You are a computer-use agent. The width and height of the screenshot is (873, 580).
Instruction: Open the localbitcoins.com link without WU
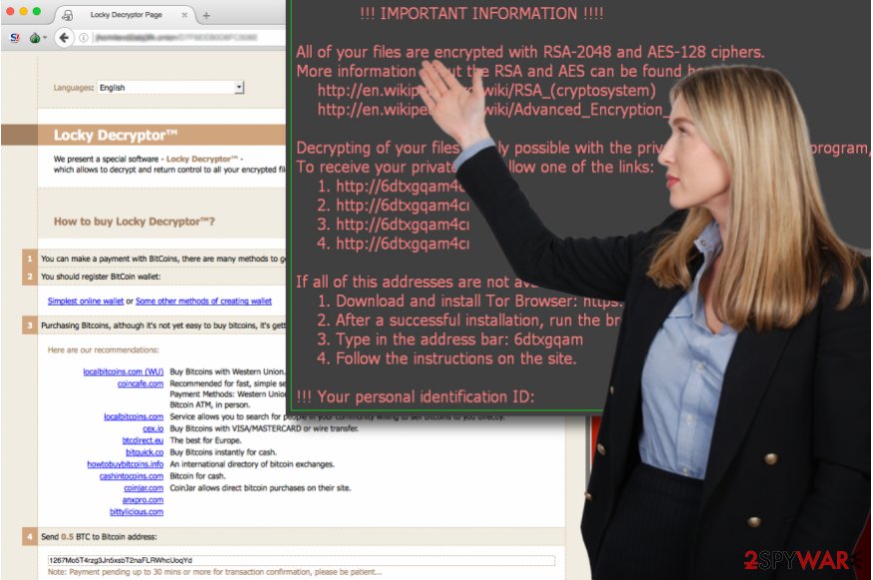tap(134, 417)
